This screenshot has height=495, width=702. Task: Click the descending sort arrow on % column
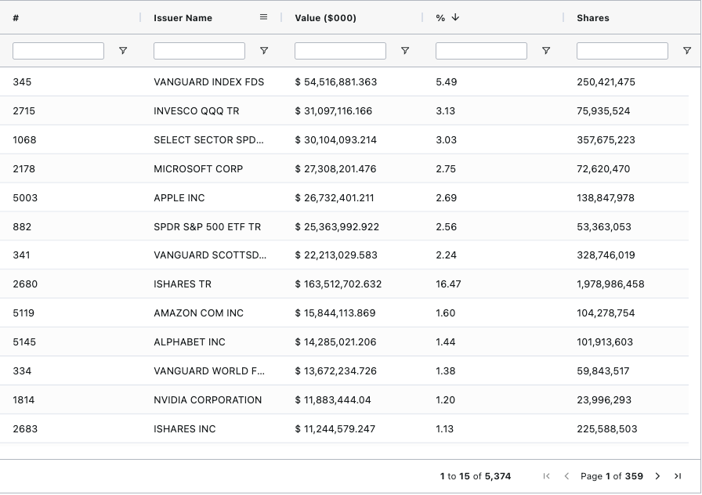pos(455,17)
